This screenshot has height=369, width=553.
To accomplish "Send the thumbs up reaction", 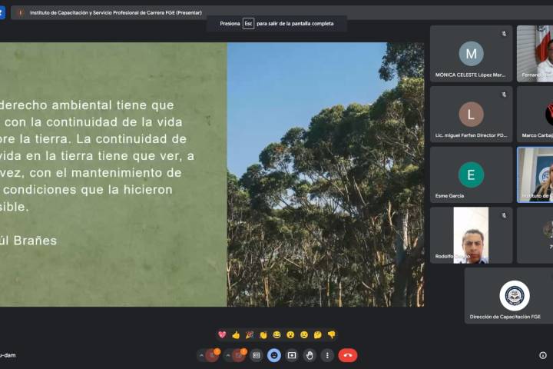I will pyautogui.click(x=236, y=335).
